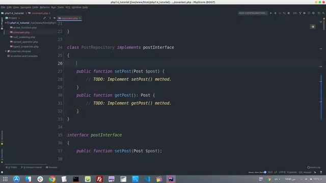
Task: Open typed_properties.php in project tree
Action: [x=26, y=46]
